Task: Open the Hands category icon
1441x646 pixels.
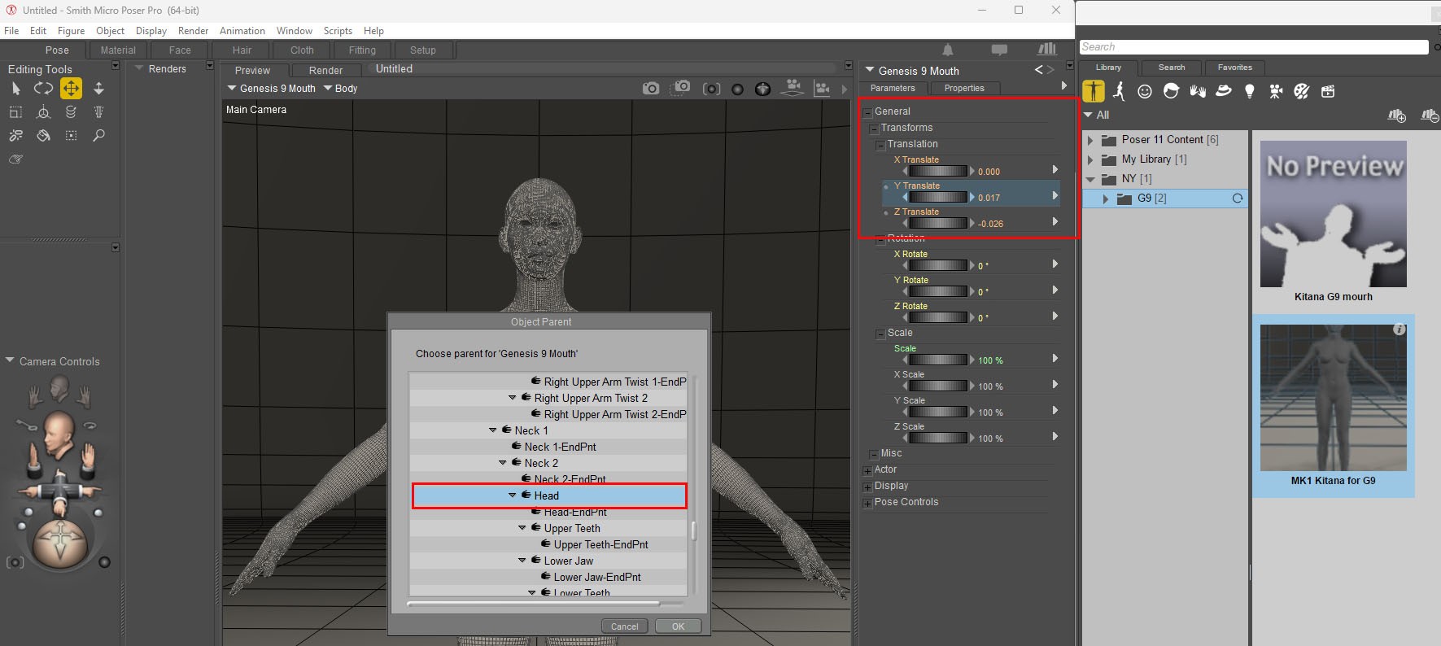Action: click(x=1198, y=91)
